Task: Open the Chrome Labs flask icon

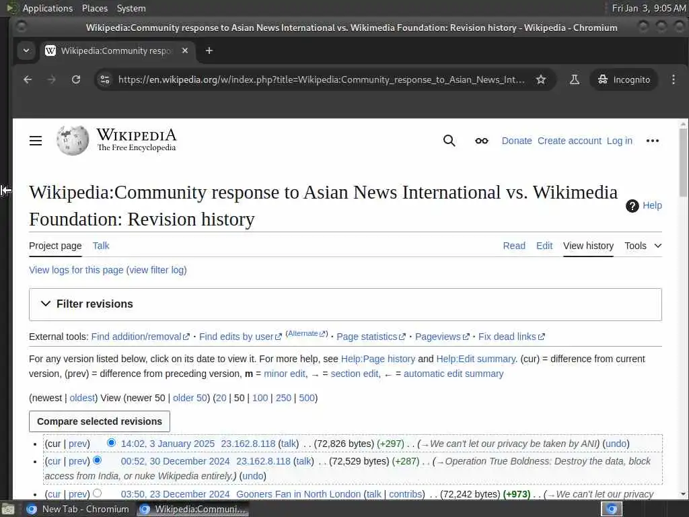Action: tap(575, 79)
